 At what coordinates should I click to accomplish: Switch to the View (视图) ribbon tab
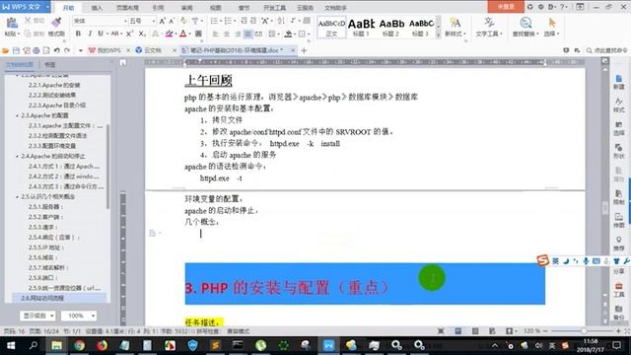[216, 8]
